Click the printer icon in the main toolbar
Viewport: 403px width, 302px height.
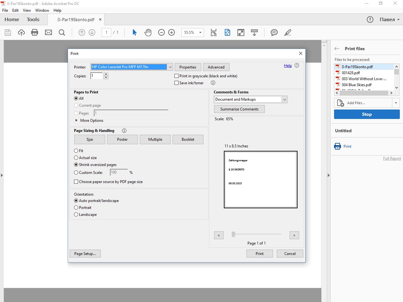(35, 32)
